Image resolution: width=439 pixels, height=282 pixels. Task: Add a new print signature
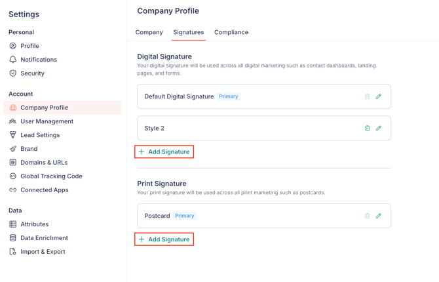tap(164, 239)
